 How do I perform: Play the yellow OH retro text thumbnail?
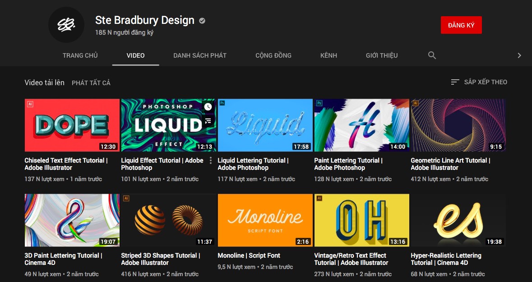click(362, 220)
